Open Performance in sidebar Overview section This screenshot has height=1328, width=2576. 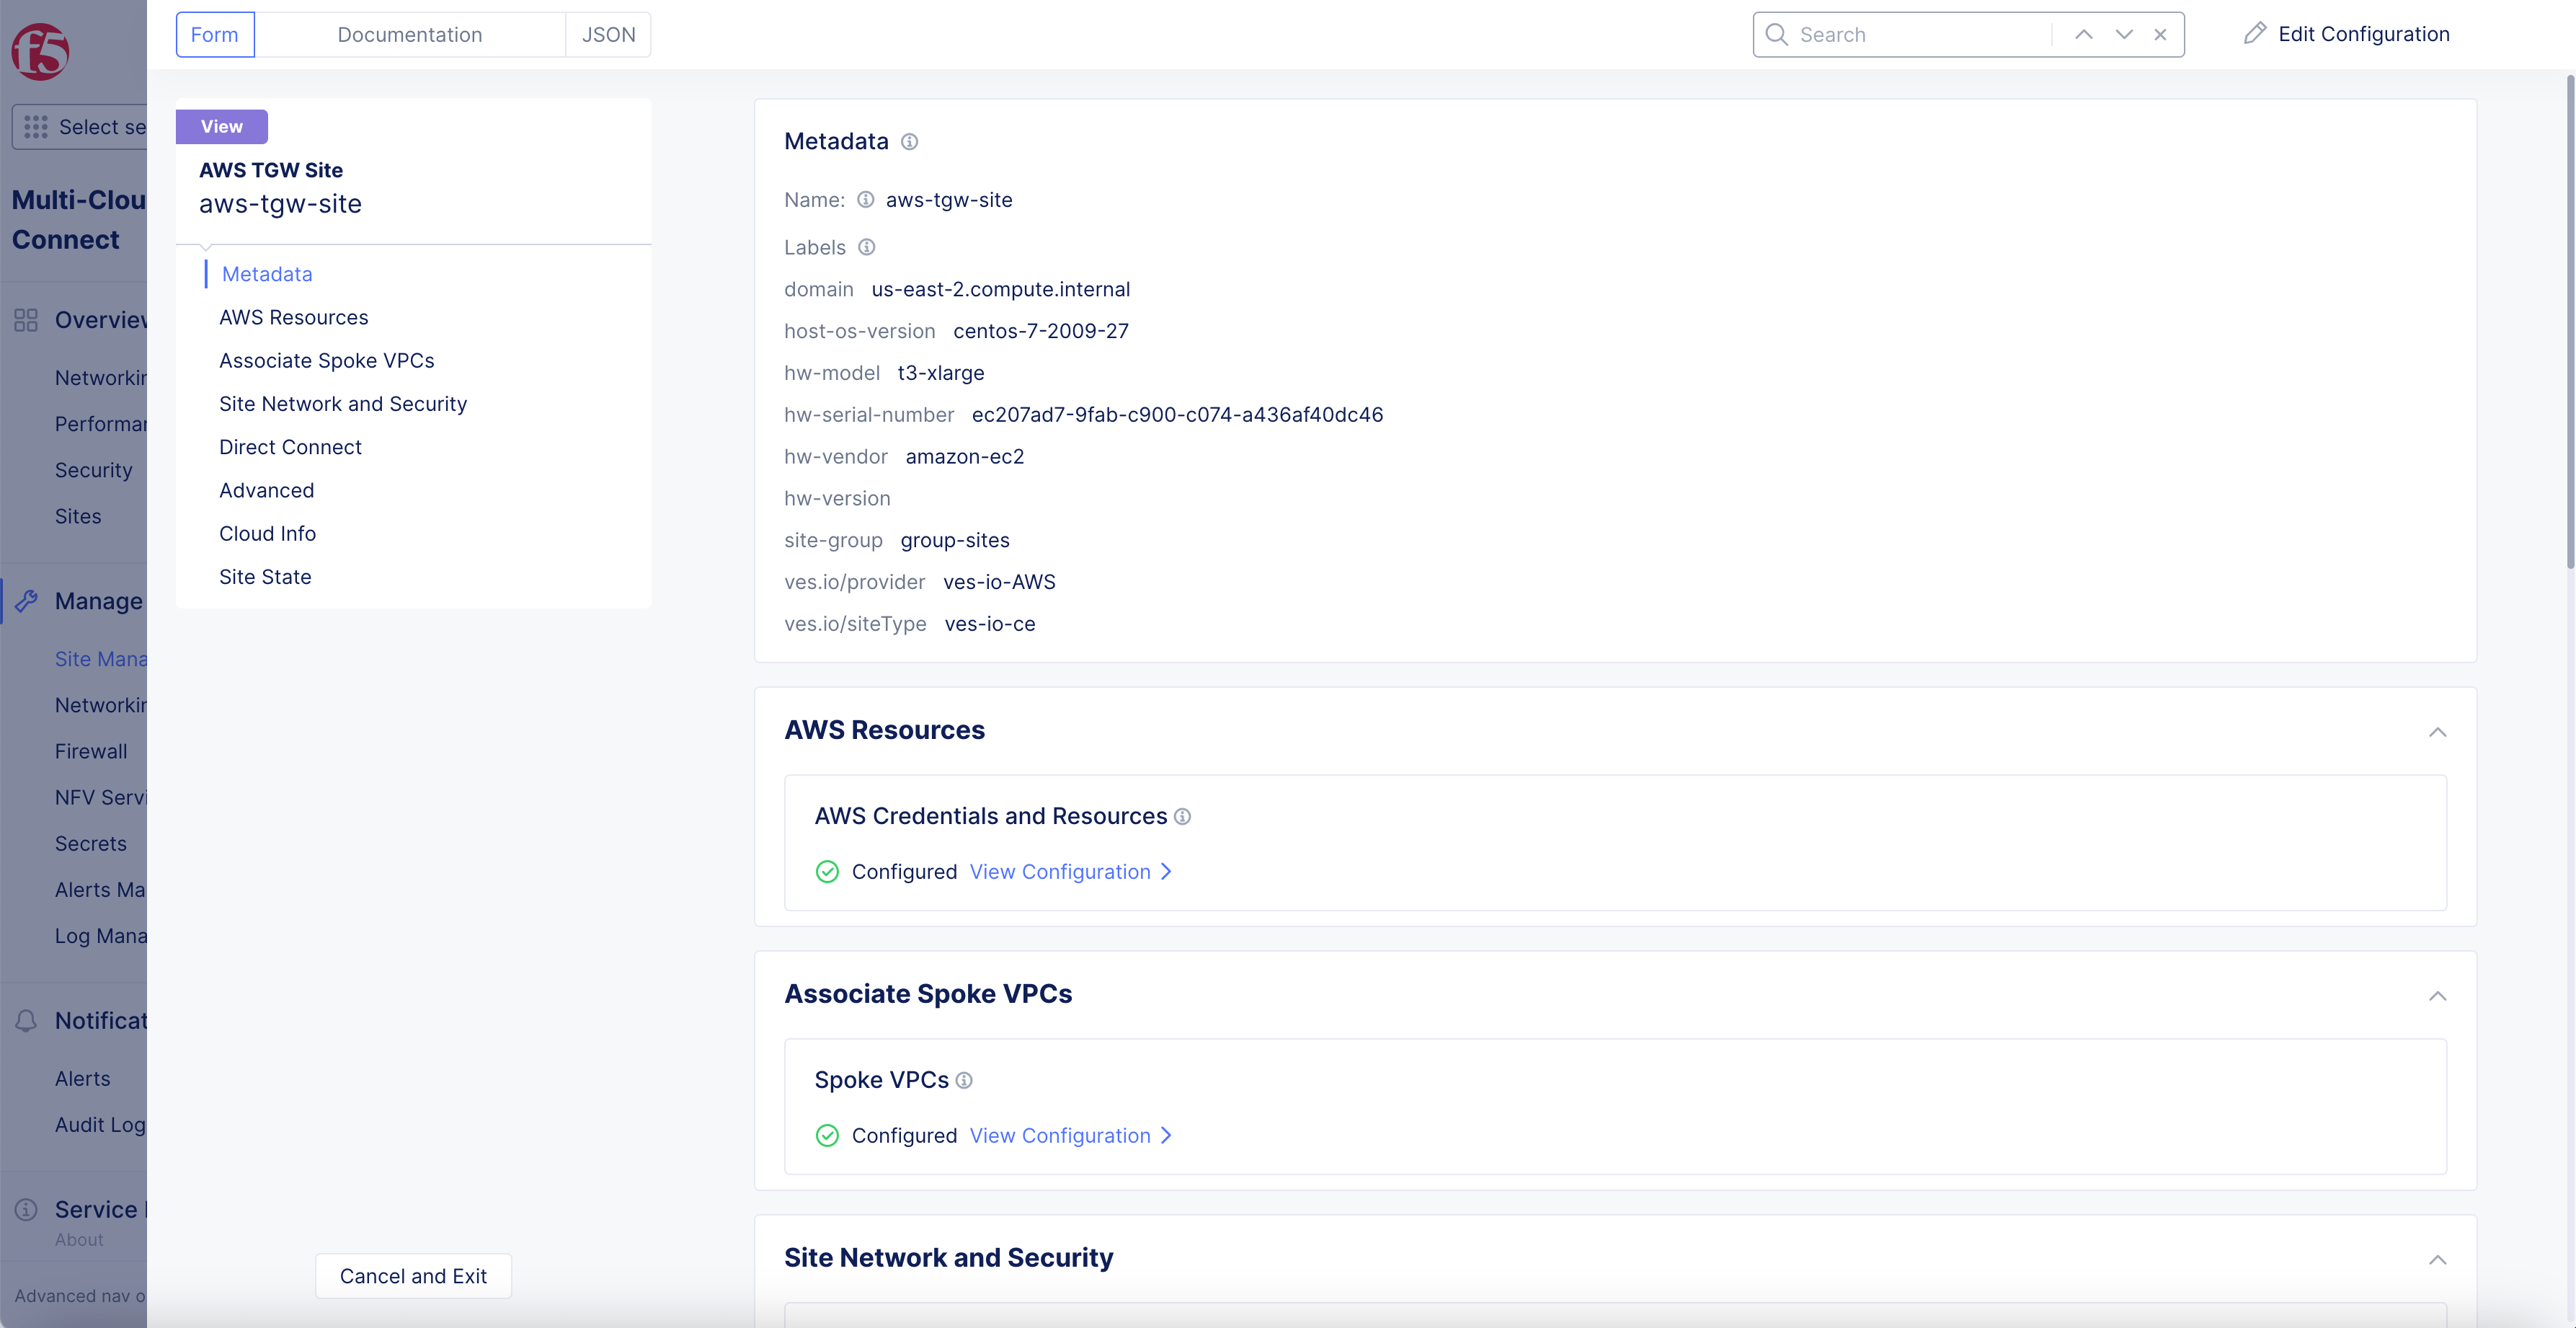click(100, 424)
